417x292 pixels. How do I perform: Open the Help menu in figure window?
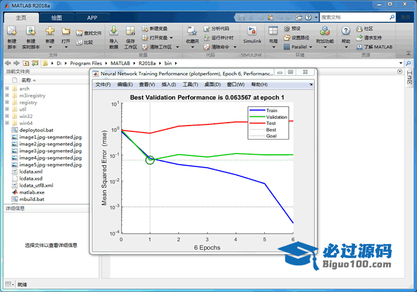pos(260,85)
